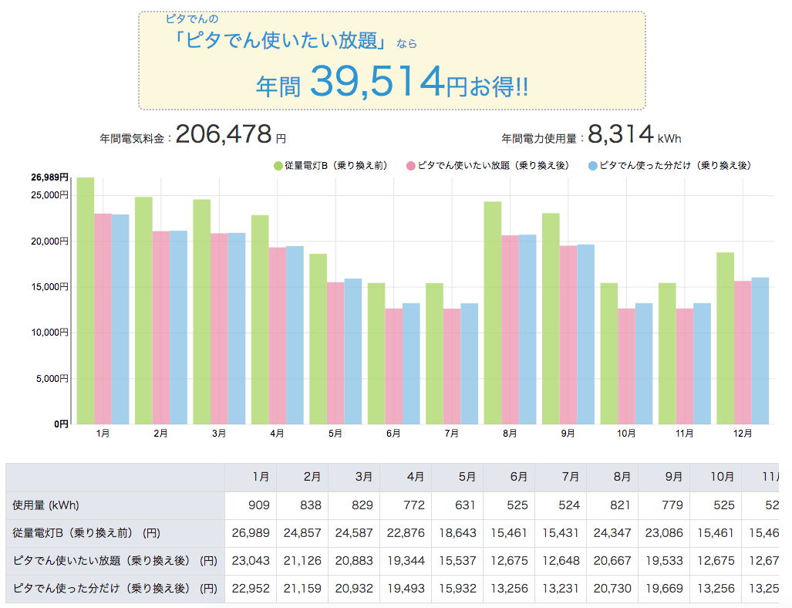Click the green bar for 3月
Image resolution: width=792 pixels, height=608 pixels.
(201, 312)
